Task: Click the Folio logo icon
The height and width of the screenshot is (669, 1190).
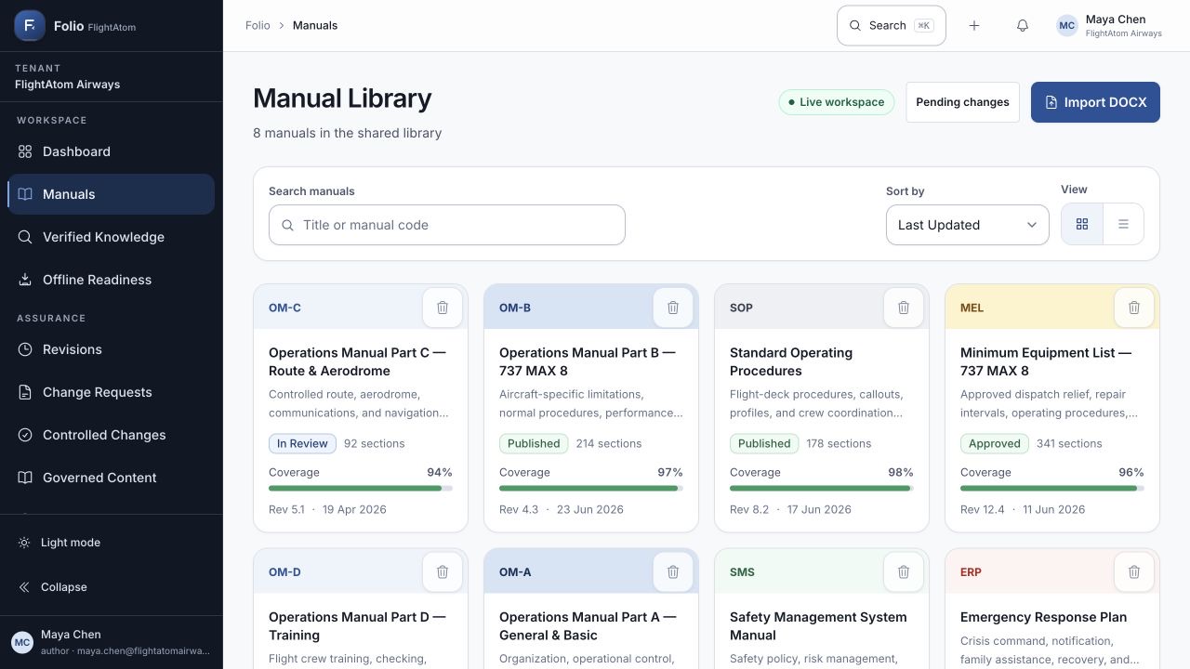Action: [x=30, y=26]
